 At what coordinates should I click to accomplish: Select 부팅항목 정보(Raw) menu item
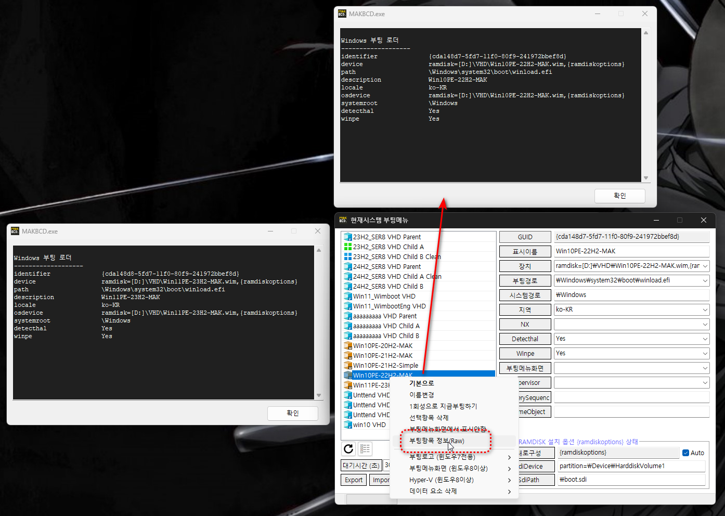tap(454, 441)
